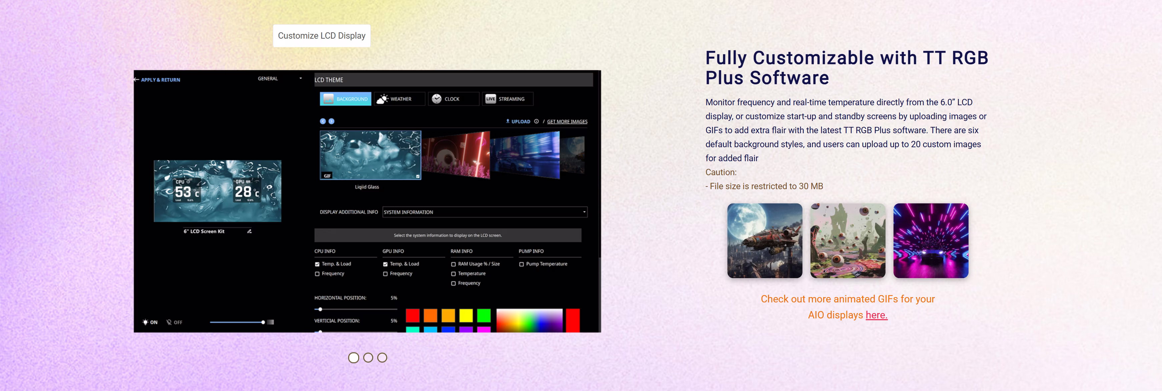Follow the GET MORE IMAGES link
This screenshot has width=1162, height=391.
coord(567,121)
